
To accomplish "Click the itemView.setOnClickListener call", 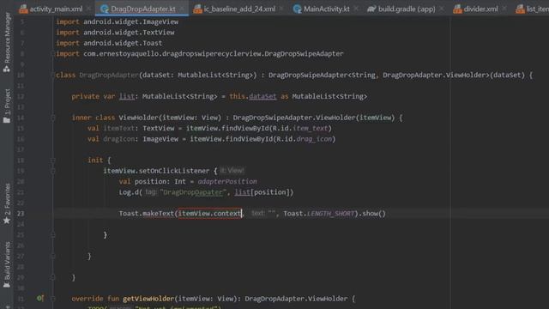I will coord(156,171).
